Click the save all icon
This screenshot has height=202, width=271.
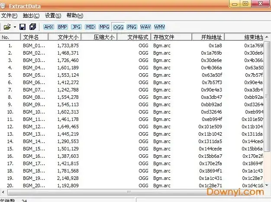(x=32, y=26)
